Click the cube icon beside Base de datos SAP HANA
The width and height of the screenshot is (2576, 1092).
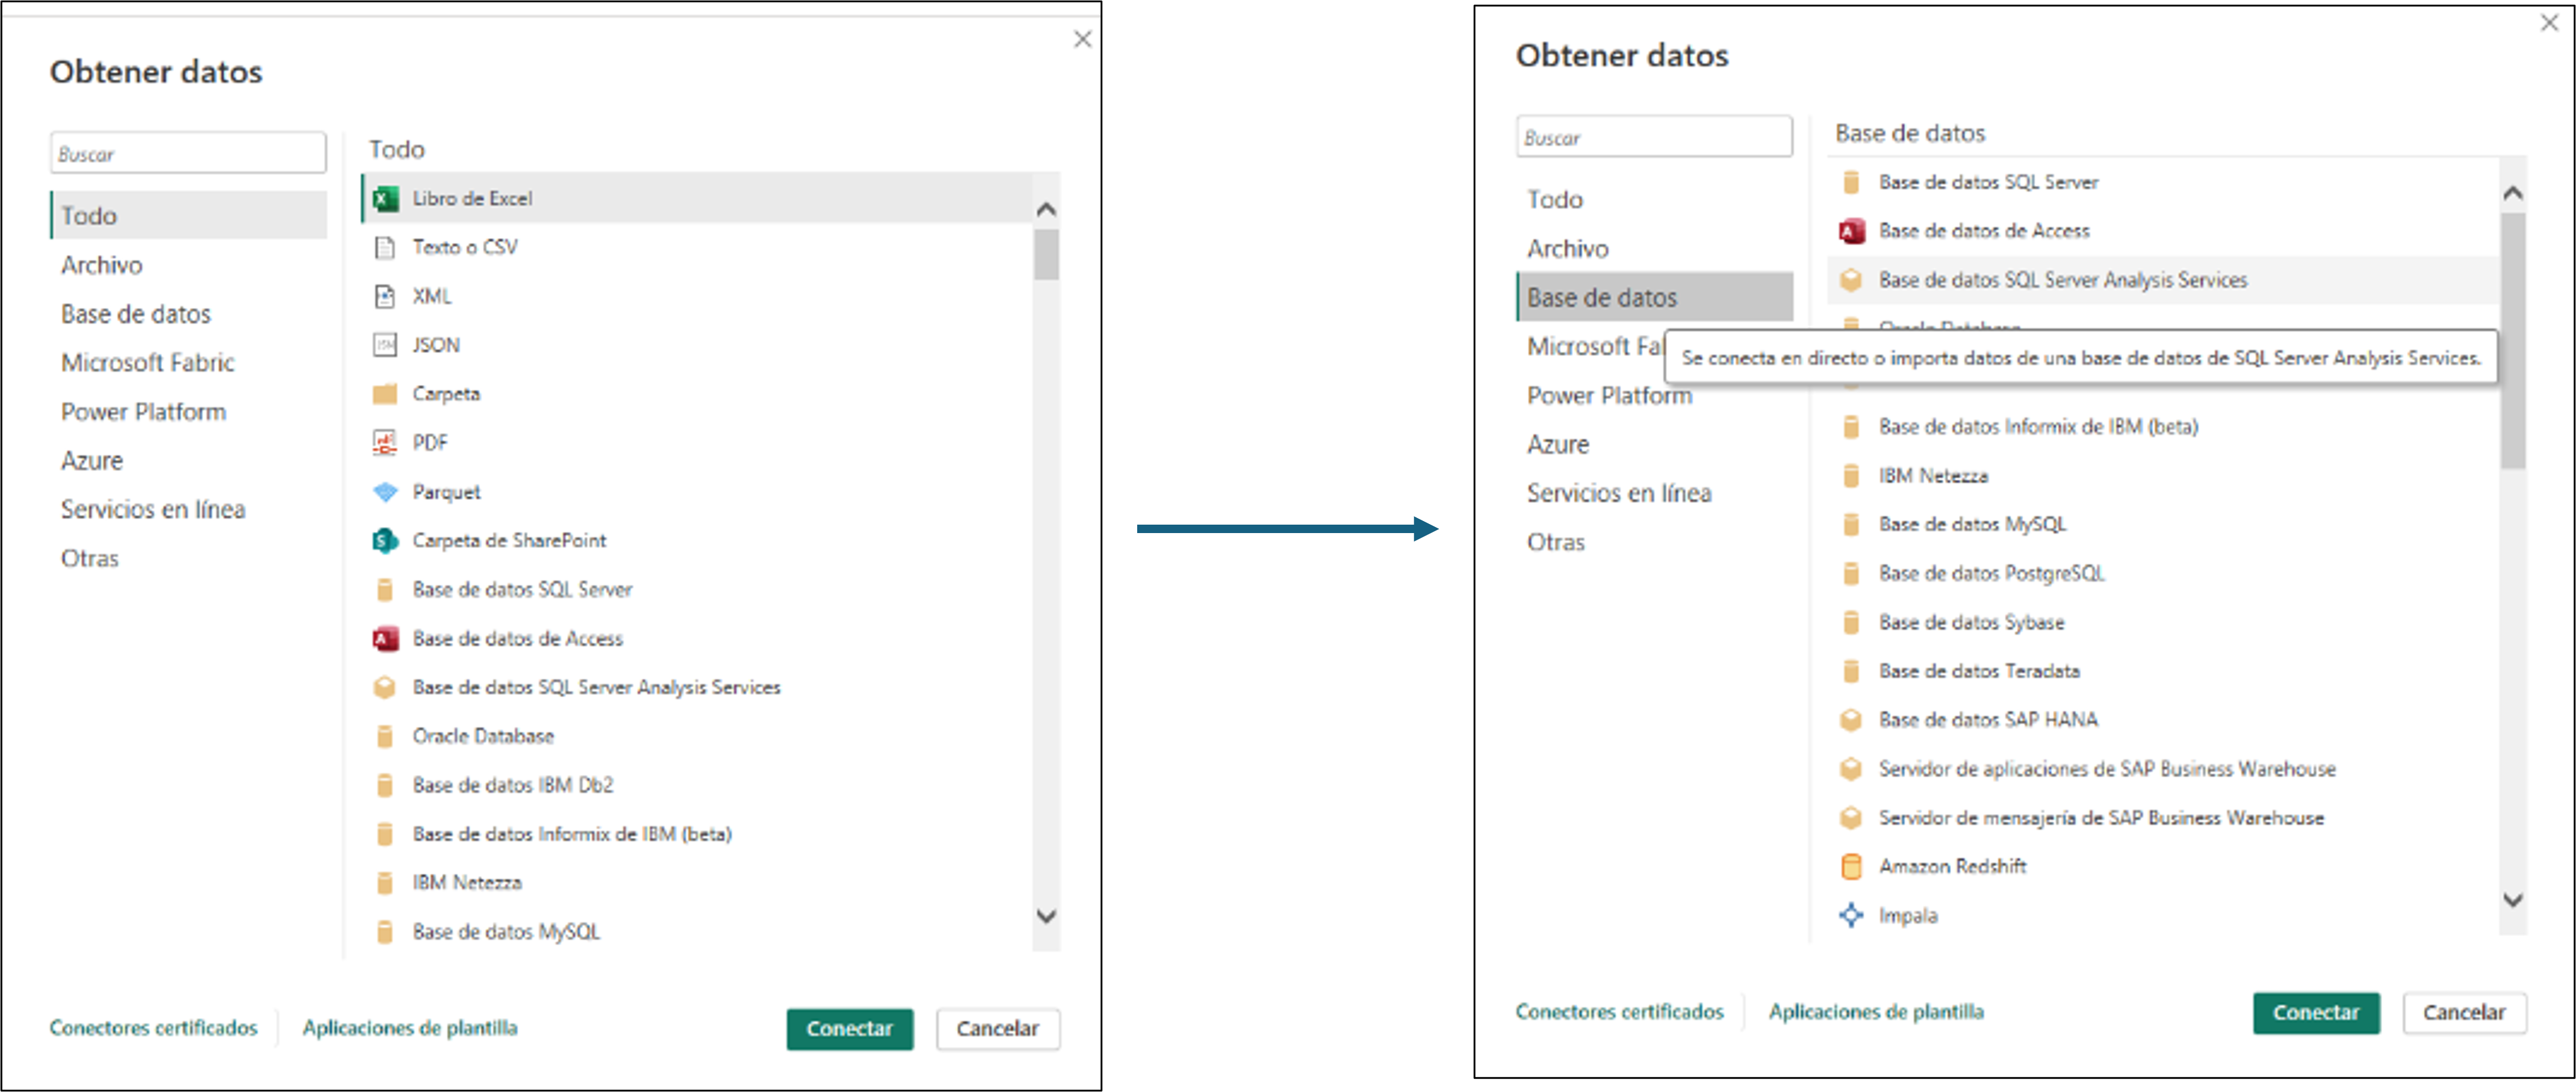pos(1851,720)
